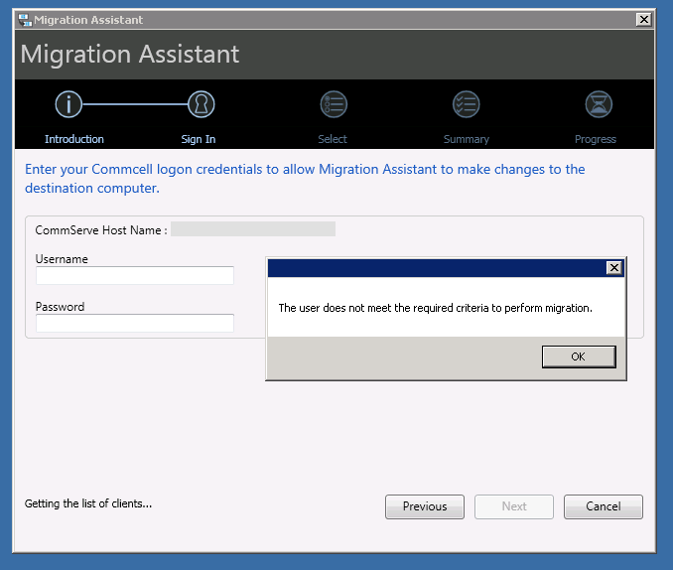Close the Migration Assistant window
The image size is (673, 570).
coord(644,20)
